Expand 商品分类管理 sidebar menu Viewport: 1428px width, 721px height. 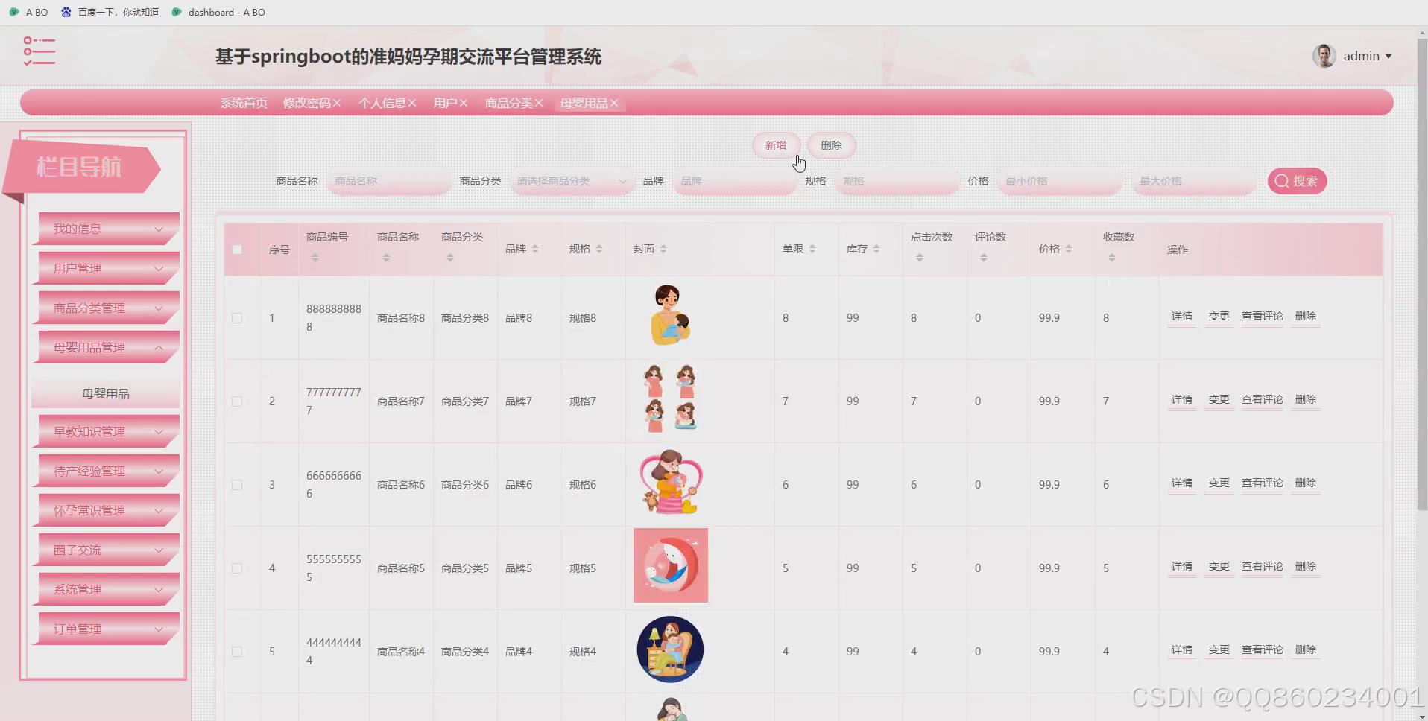(105, 308)
